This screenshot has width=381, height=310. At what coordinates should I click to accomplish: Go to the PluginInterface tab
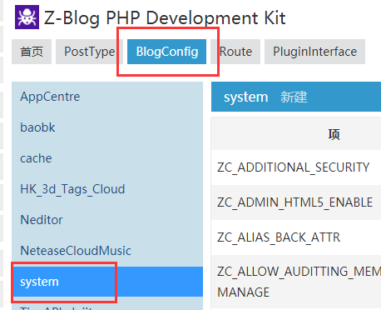coord(314,52)
